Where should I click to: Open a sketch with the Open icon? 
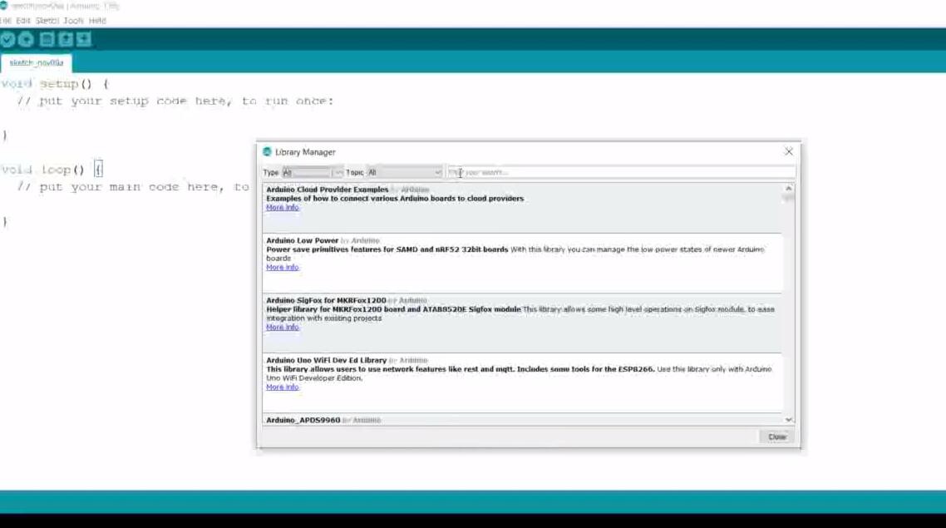(65, 40)
